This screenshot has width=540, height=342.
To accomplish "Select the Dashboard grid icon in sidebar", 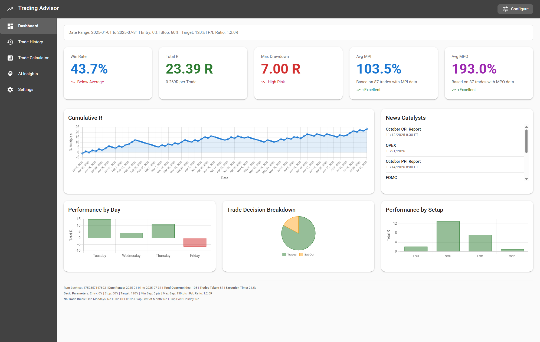I will (10, 26).
